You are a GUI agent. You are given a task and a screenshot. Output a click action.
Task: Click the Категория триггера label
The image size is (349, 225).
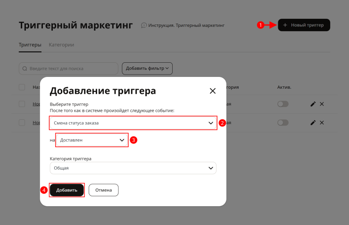(x=71, y=158)
